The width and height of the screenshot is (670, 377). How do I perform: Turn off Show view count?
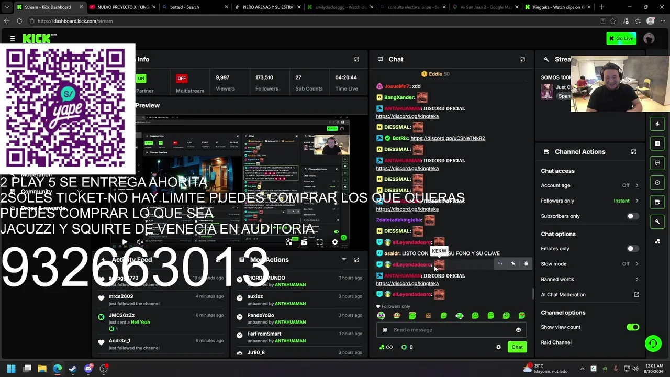click(x=633, y=327)
